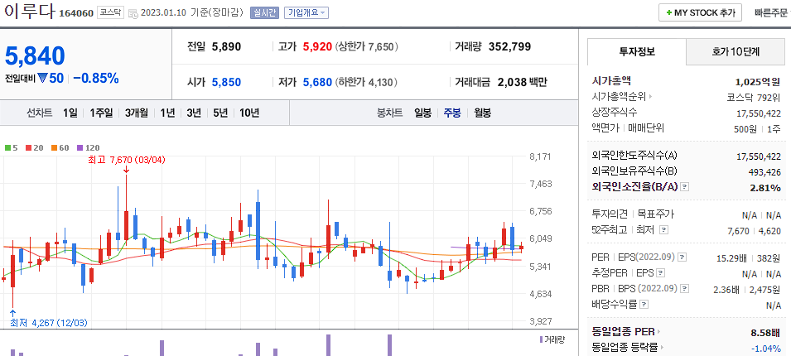This screenshot has width=791, height=356.
Task: Click help icon next to 52주최고 최저
Action: tap(664, 230)
